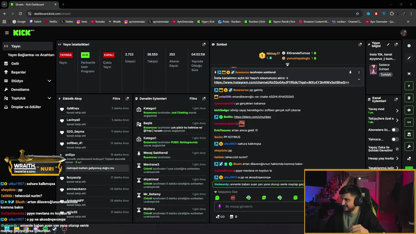Pop out the Denetim Eylemleri panel
Screen dimensions: 416x234
pyautogui.click(x=204, y=98)
